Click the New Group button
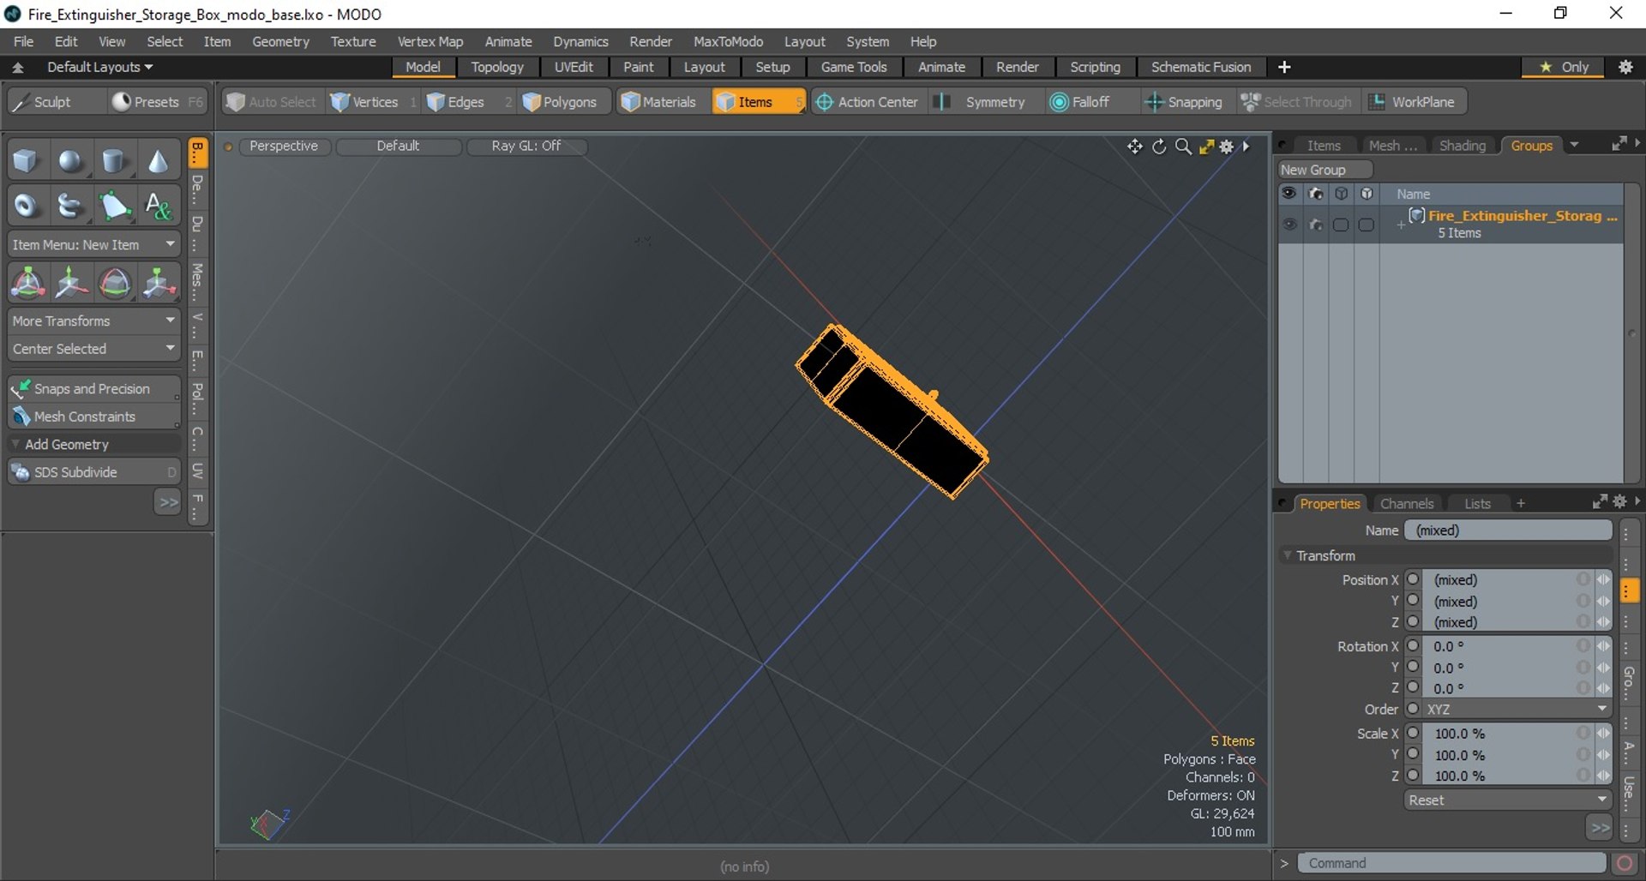This screenshot has height=881, width=1646. click(1325, 170)
